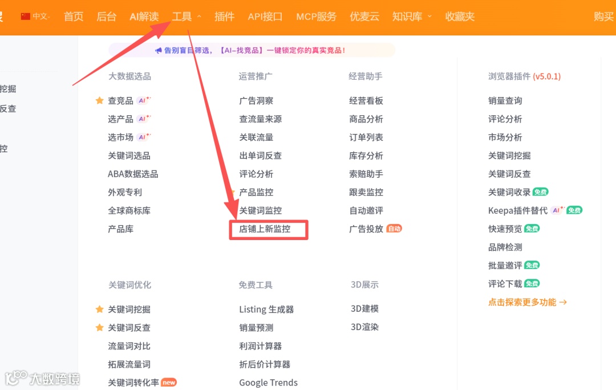Click the 自动 badge next to 广告投放
Viewport: 616px width, 390px height.
tap(394, 229)
